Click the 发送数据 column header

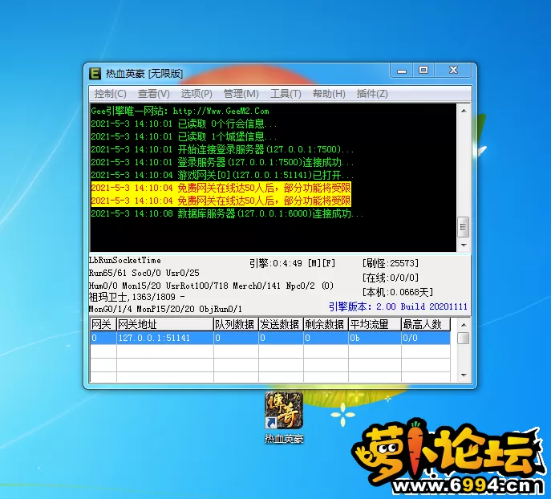[x=281, y=324]
